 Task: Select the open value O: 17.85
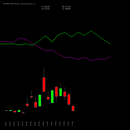tap(45, 9)
